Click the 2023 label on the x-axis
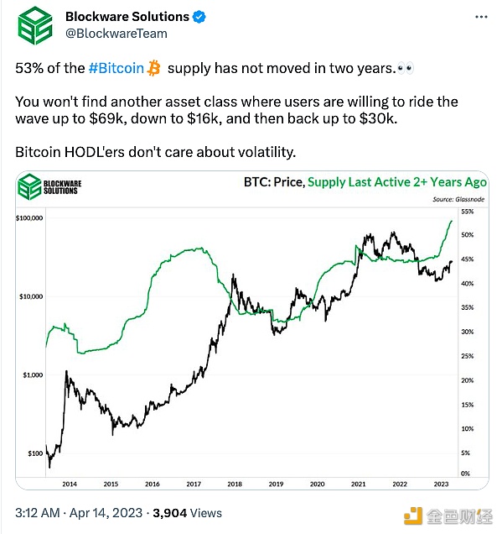Screen dimensions: 502x534 click(x=441, y=484)
